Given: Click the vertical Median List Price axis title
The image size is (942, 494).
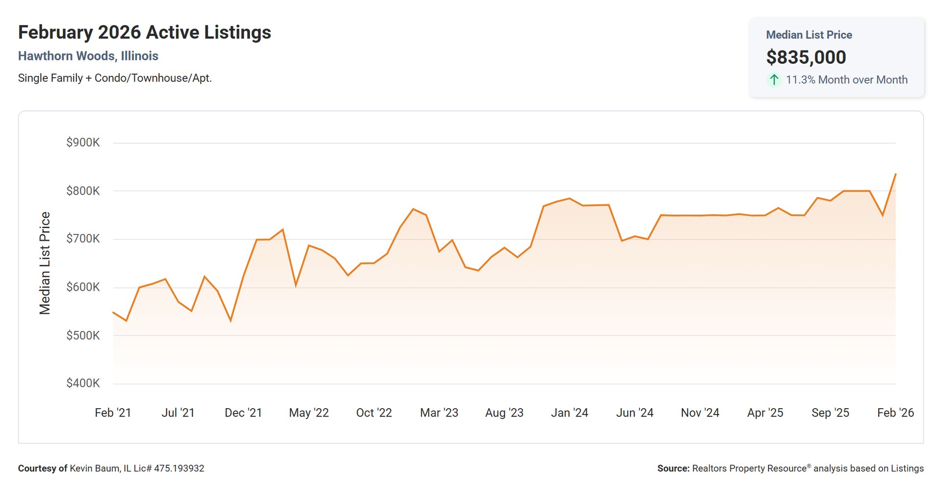Looking at the screenshot, I should pos(45,263).
